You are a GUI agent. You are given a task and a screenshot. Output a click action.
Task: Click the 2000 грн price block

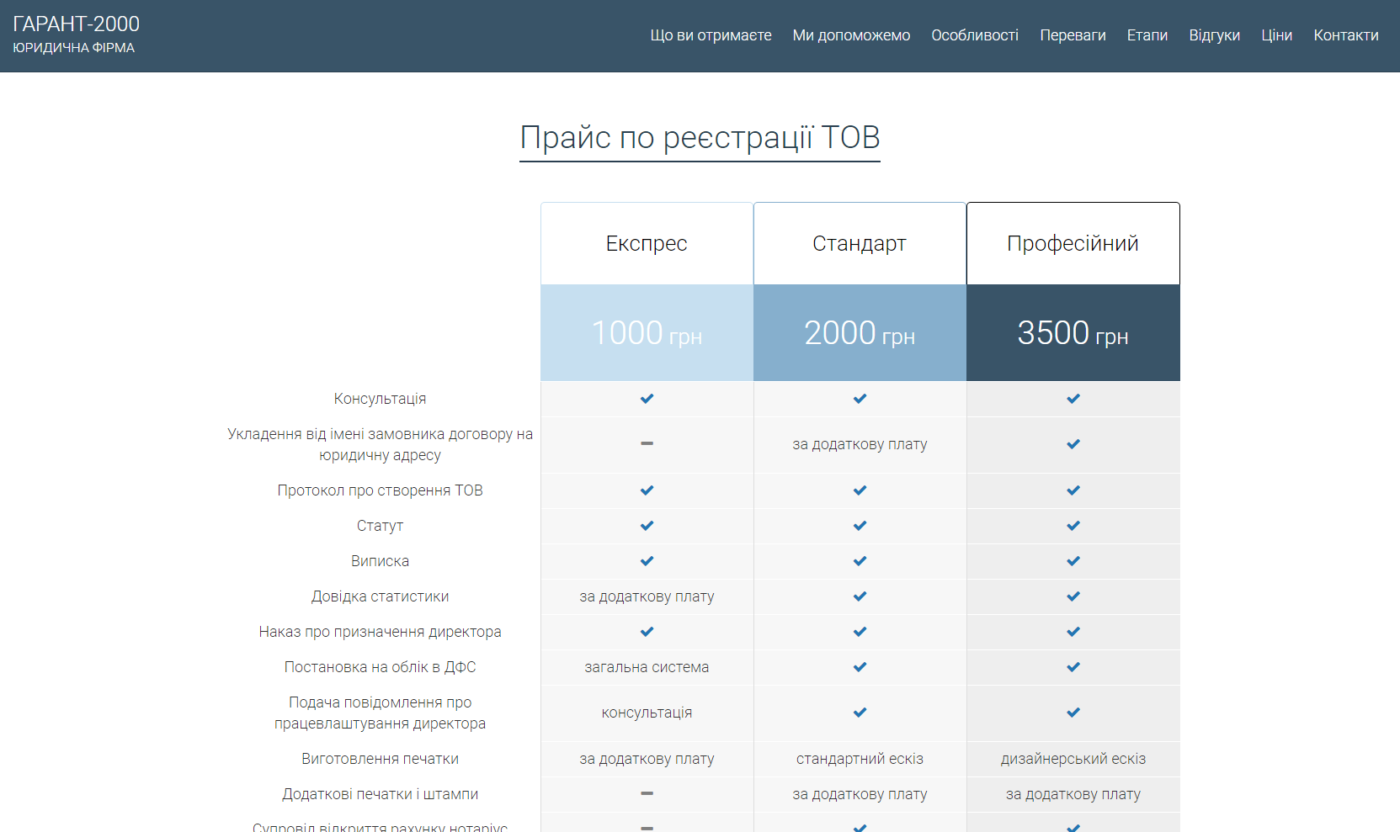[860, 333]
